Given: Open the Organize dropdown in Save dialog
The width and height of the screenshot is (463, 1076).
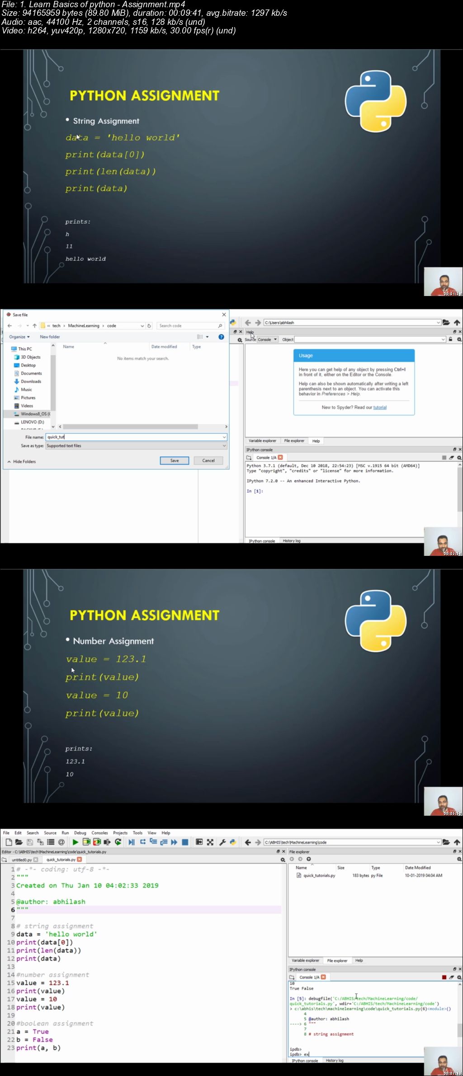Looking at the screenshot, I should click(19, 337).
